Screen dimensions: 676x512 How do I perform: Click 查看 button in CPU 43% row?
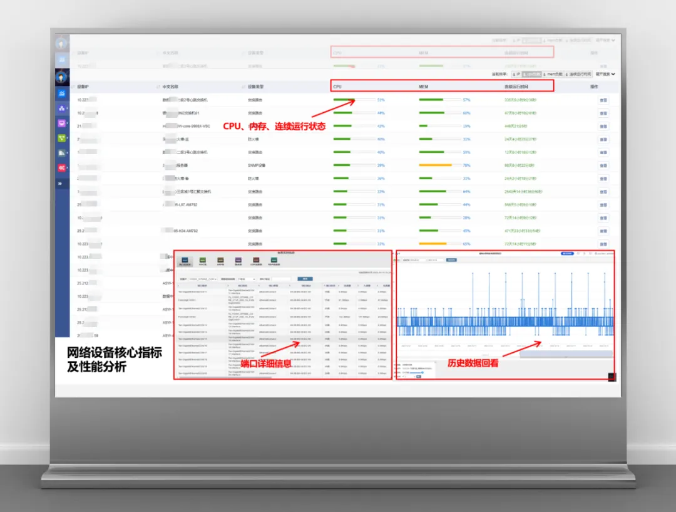pyautogui.click(x=603, y=127)
